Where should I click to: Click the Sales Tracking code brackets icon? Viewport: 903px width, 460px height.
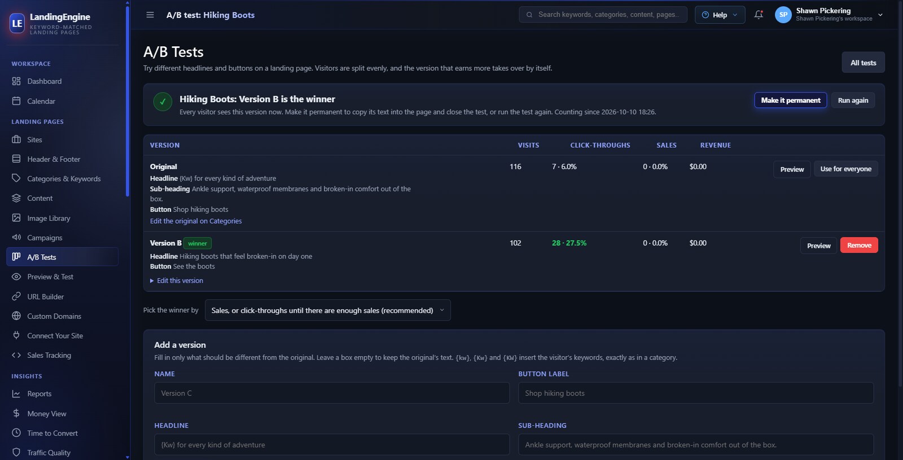pos(16,355)
